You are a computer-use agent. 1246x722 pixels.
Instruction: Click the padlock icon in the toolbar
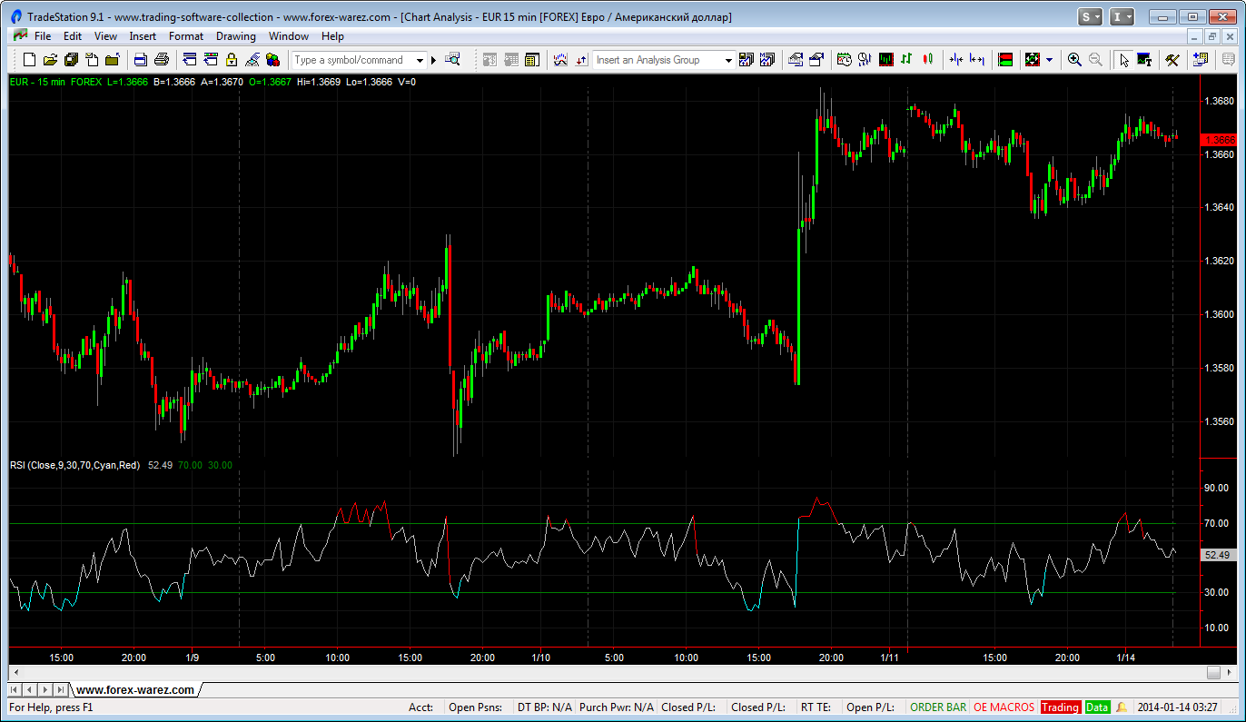pos(231,60)
